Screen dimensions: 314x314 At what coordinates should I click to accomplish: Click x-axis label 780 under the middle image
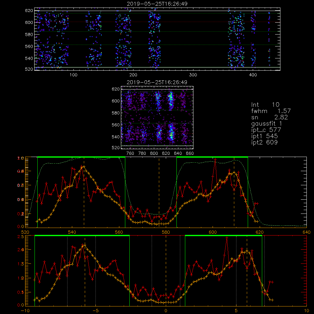click(x=142, y=154)
